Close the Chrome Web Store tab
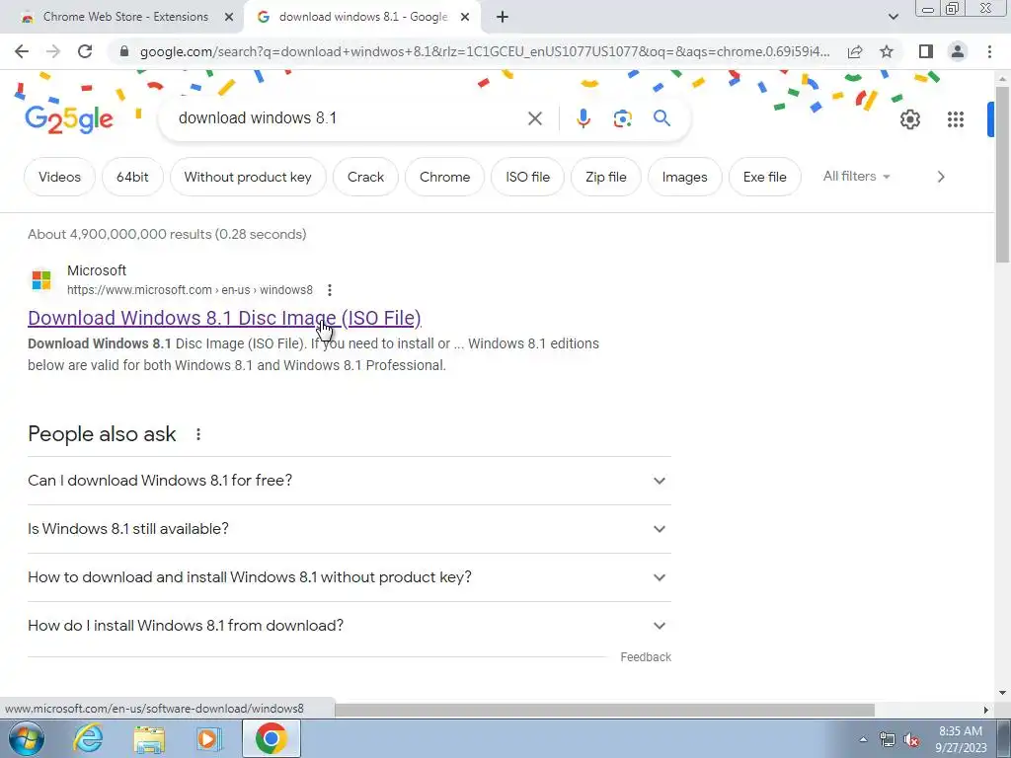Image resolution: width=1011 pixels, height=758 pixels. click(x=229, y=18)
